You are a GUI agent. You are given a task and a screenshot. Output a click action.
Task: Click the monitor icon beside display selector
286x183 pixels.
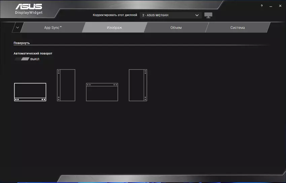208,15
